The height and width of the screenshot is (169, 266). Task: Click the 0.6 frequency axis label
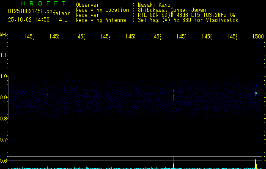(x=3, y=161)
